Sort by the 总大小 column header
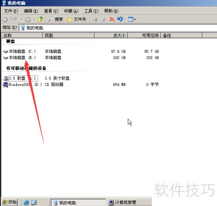217x206 pixels. (111, 36)
